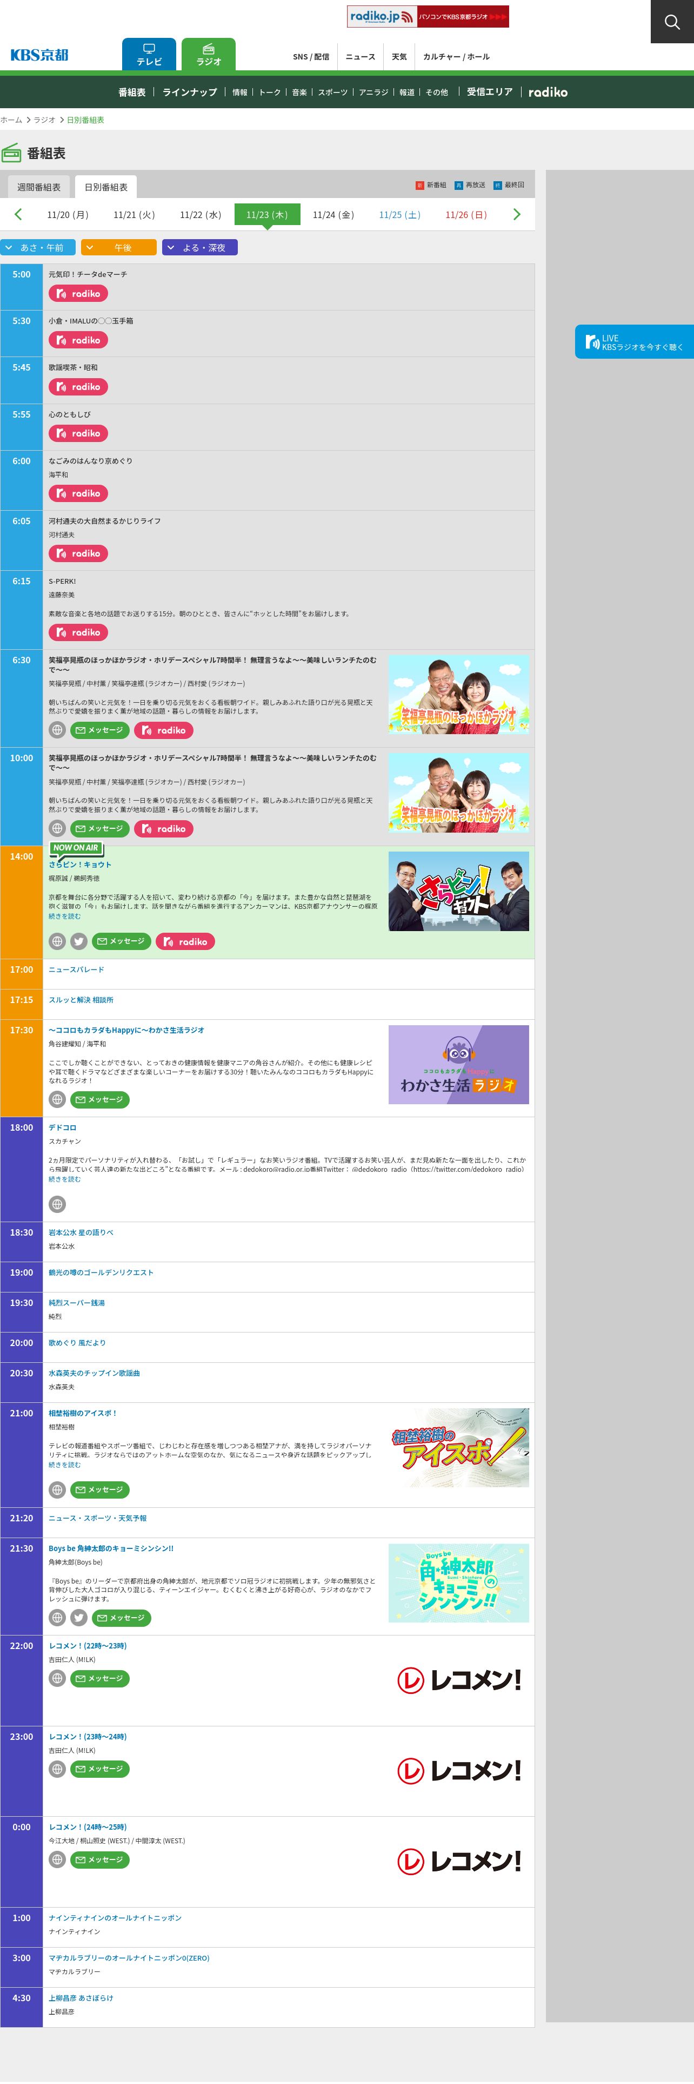Open the radiko.jp banner
This screenshot has height=2084, width=694.
tap(428, 16)
